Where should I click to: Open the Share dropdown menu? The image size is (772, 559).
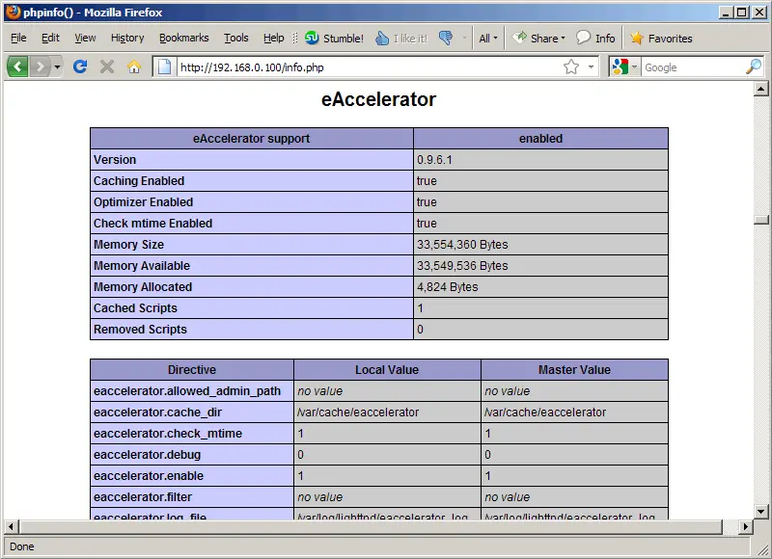click(538, 39)
